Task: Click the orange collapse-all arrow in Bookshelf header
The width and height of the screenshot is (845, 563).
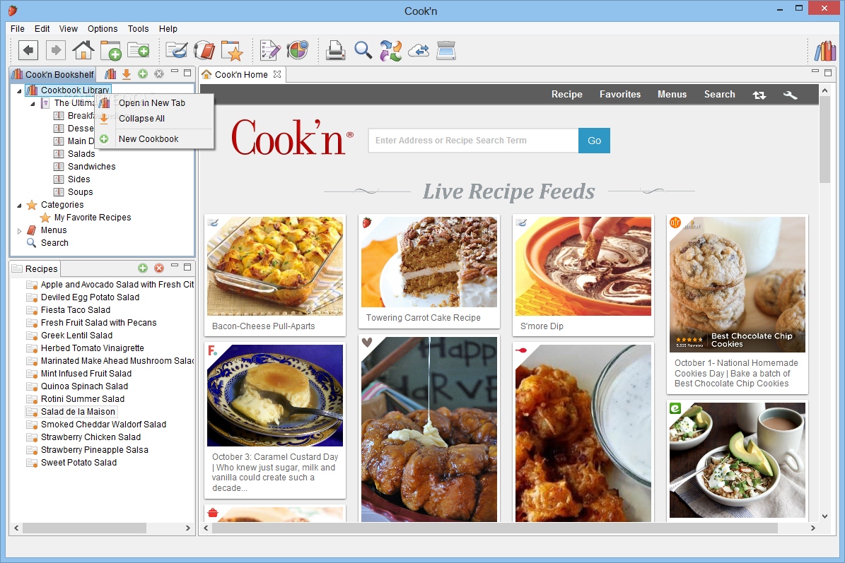Action: click(x=126, y=73)
